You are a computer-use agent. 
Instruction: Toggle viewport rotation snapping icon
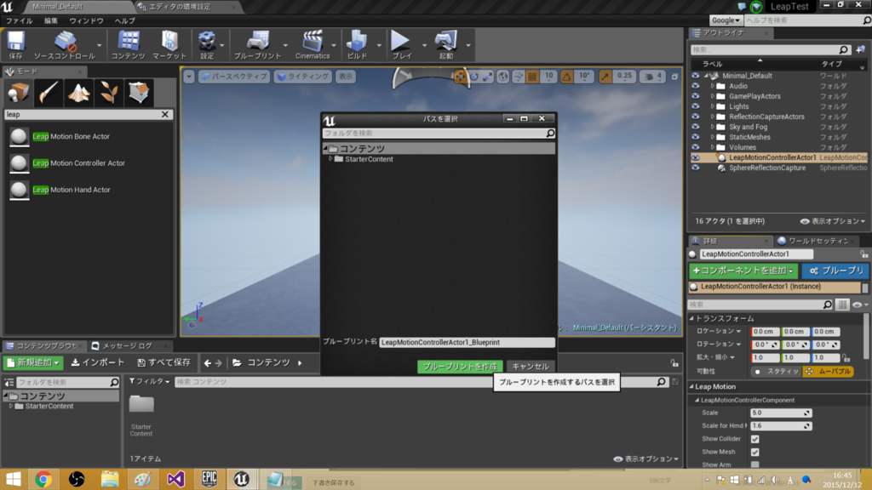[566, 77]
